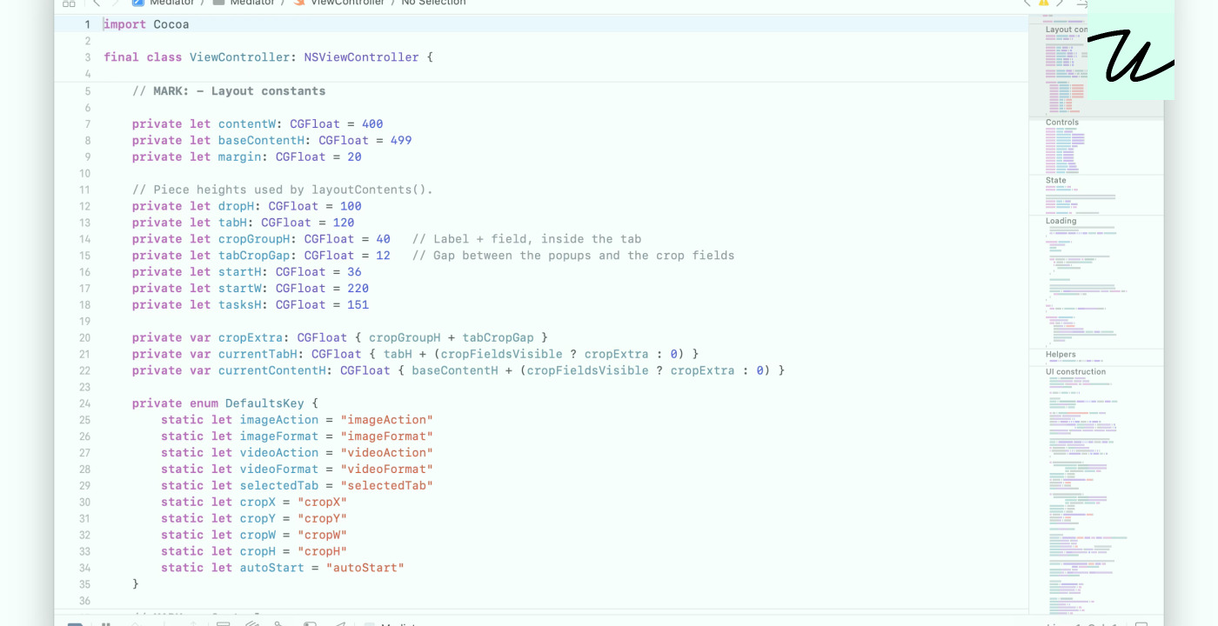Click the "videoAction" string literal
This screenshot has width=1218, height=626.
[386, 453]
